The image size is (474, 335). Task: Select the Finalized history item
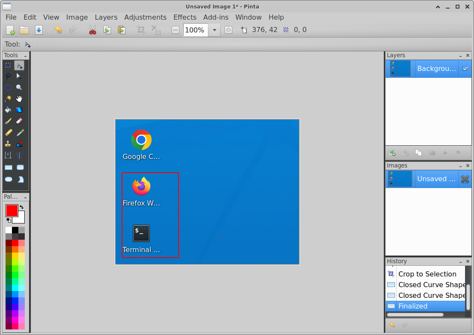[426, 306]
